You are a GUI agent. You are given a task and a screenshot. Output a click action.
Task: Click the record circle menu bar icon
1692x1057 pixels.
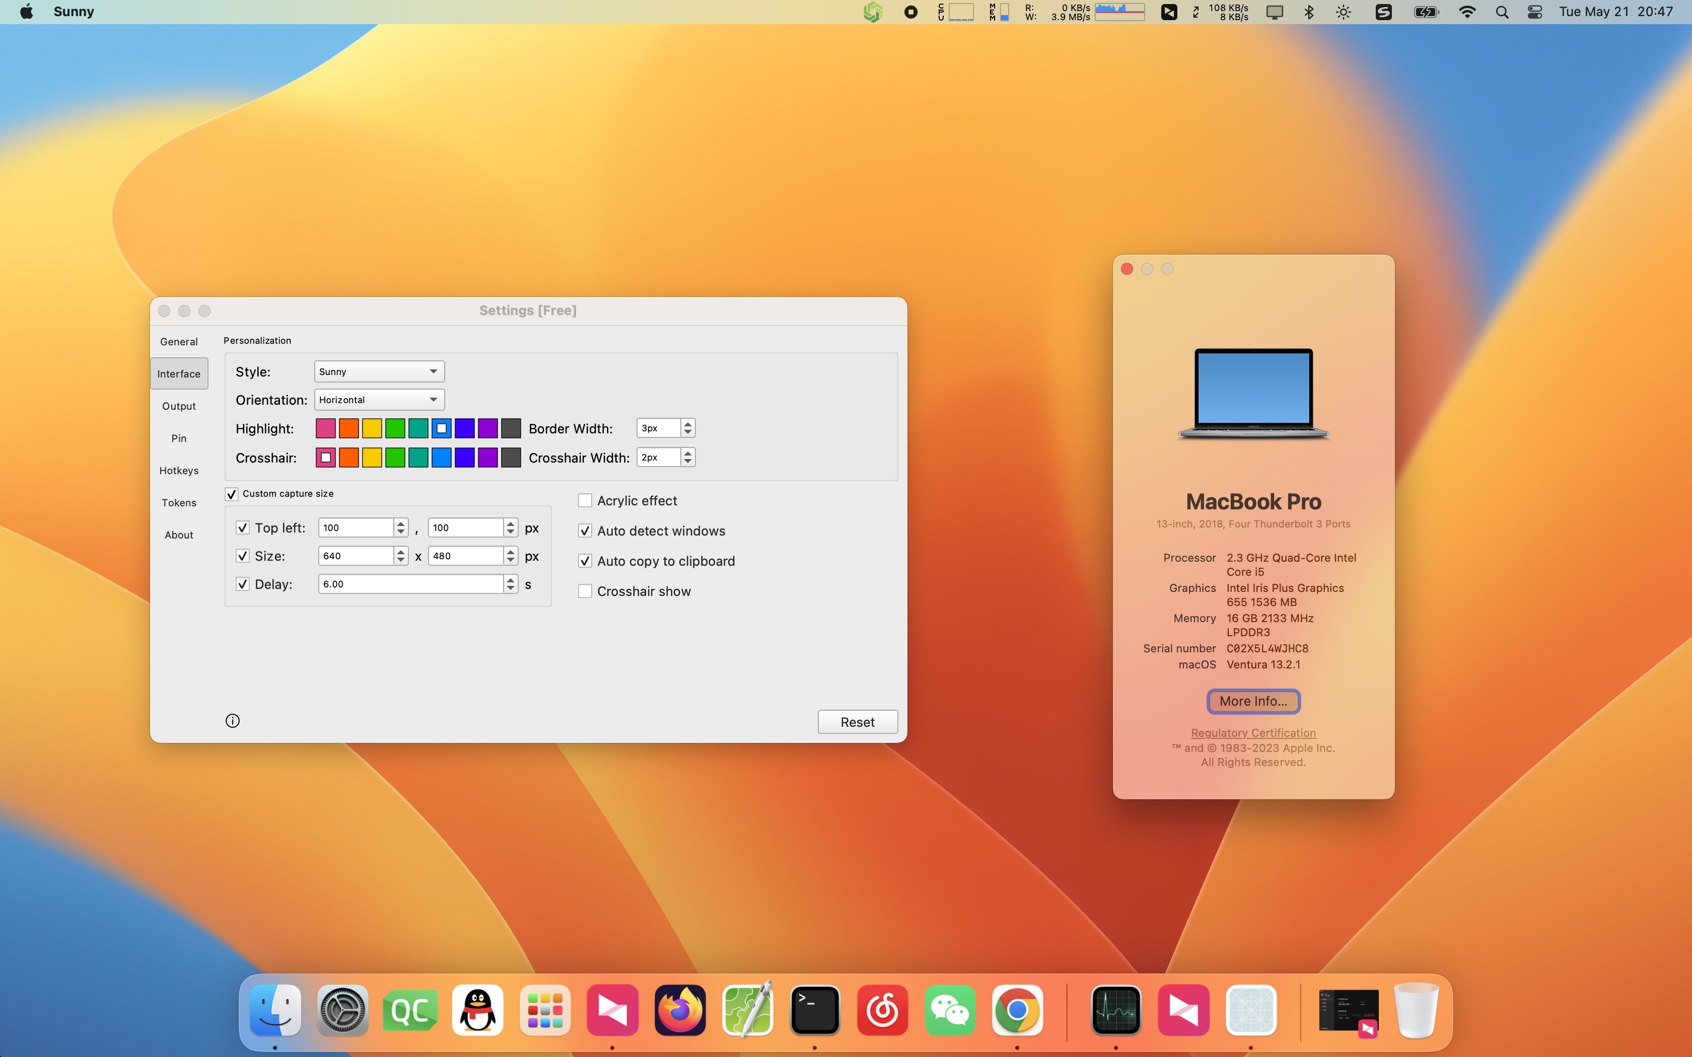[x=911, y=12]
